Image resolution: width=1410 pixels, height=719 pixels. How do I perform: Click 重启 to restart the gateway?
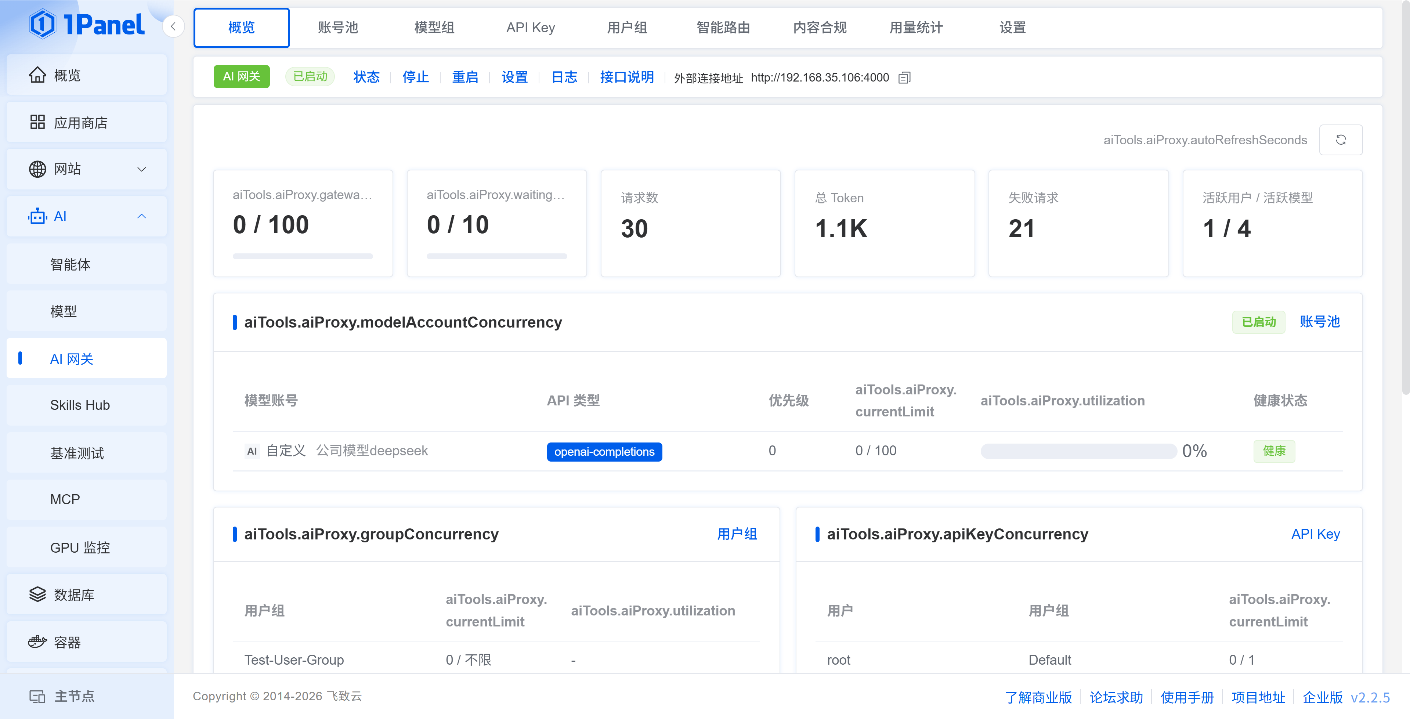coord(465,77)
